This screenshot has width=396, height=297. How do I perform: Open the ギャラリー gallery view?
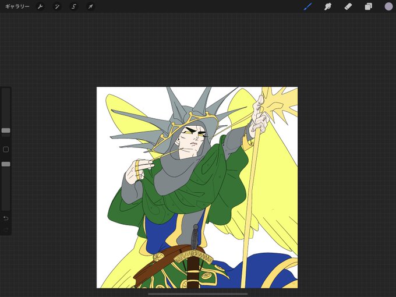click(17, 6)
